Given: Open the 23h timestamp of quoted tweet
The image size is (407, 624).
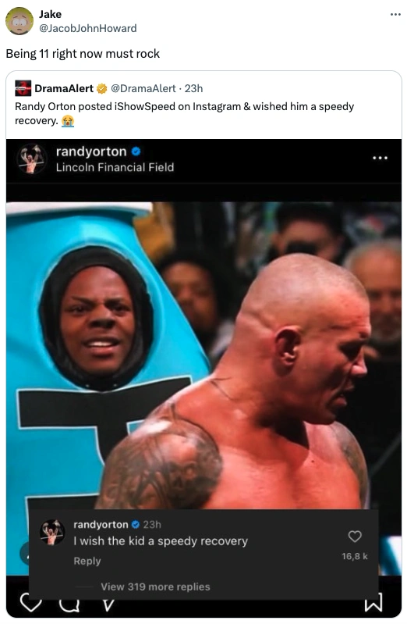Looking at the screenshot, I should [193, 88].
